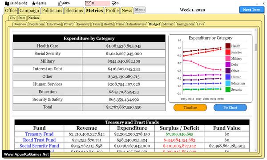This screenshot has width=267, height=160.
Task: Click the $-101,005,827,142 deficit value
Action: coord(179,146)
